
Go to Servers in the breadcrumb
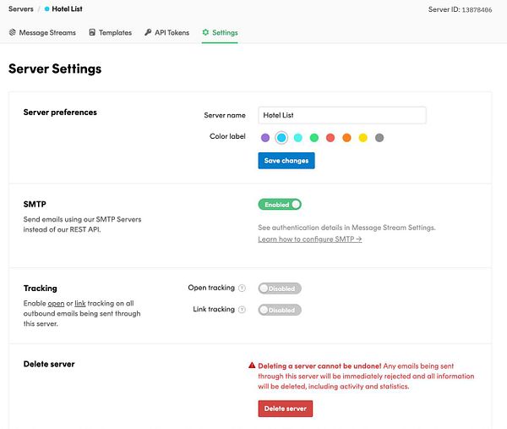(21, 9)
